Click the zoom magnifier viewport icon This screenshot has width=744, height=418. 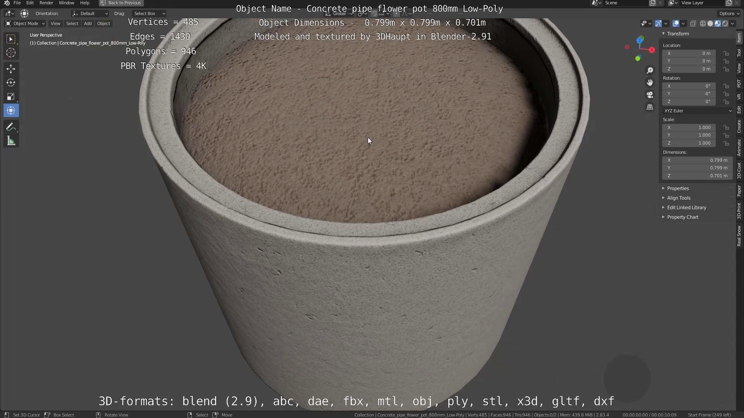click(650, 70)
